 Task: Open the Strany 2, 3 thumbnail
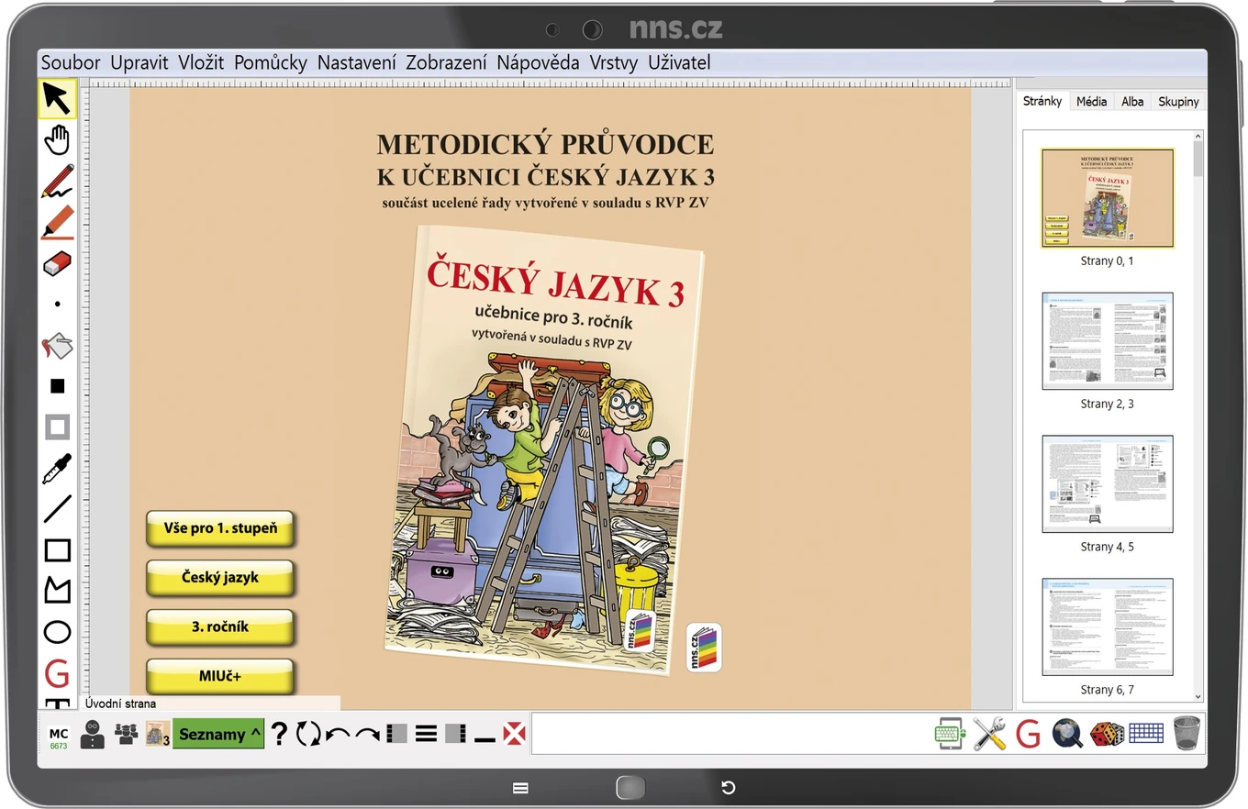pyautogui.click(x=1108, y=341)
